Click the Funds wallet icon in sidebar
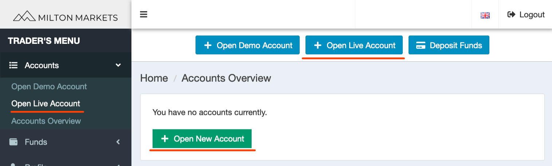The width and height of the screenshot is (552, 166). pyautogui.click(x=13, y=142)
